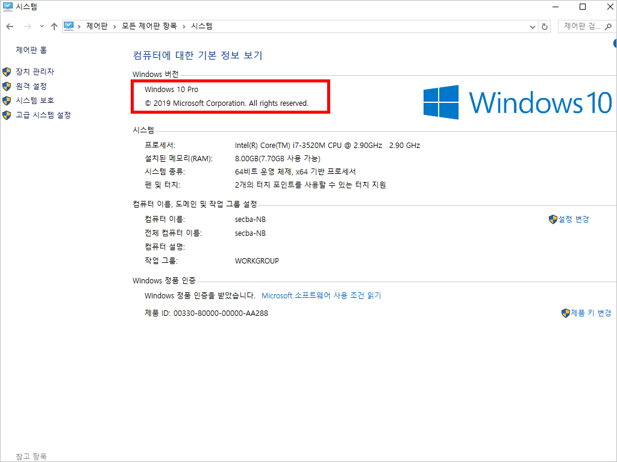The height and width of the screenshot is (462, 617).
Task: Expand chevron after computer icon in breadcrumb
Action: pyautogui.click(x=80, y=26)
